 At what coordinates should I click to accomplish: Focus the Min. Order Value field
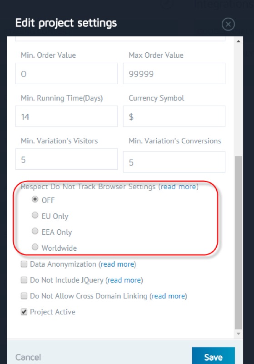(x=66, y=74)
